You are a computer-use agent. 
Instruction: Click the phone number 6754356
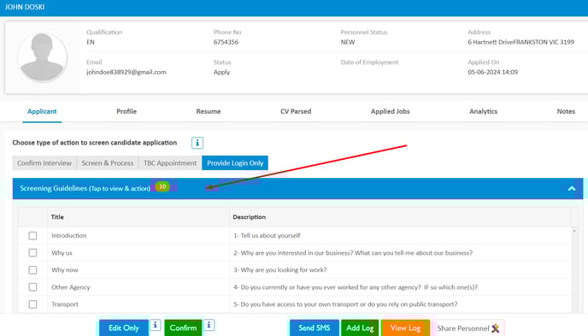click(226, 42)
